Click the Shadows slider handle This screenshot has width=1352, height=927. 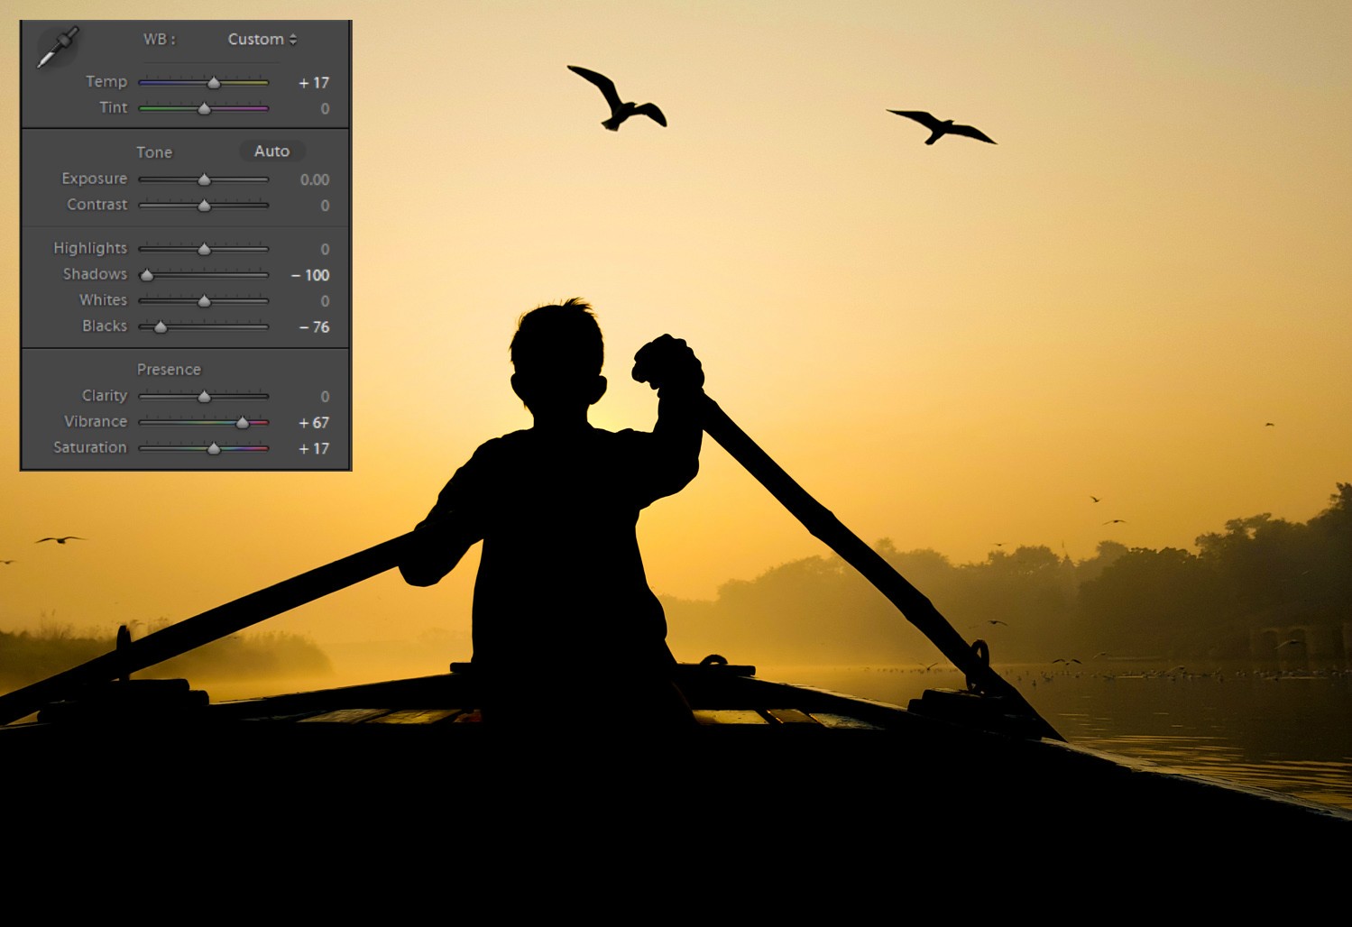coord(147,274)
